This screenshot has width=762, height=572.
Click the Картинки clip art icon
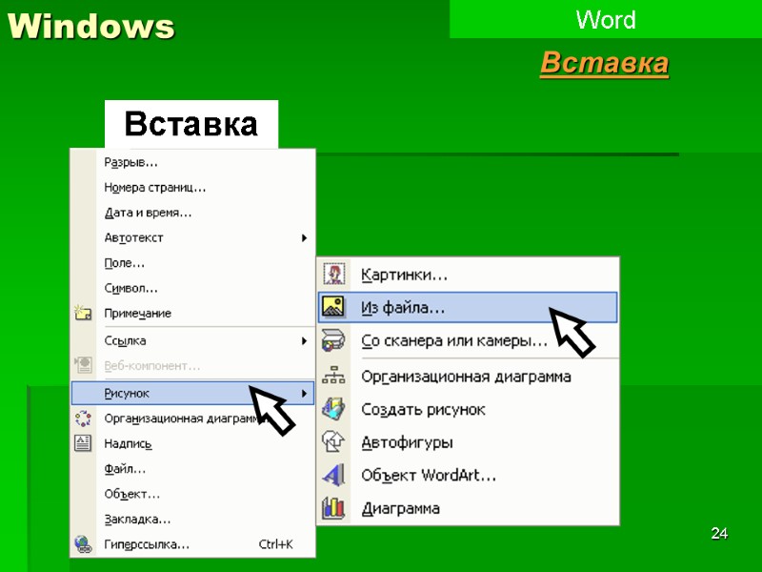pos(334,275)
